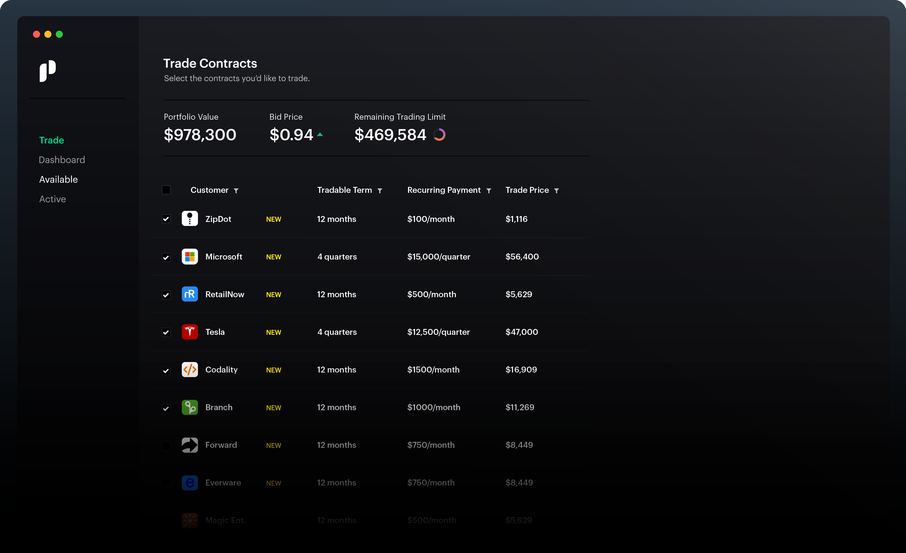Go to the Dashboard sidebar item
The height and width of the screenshot is (553, 906).
click(x=62, y=160)
